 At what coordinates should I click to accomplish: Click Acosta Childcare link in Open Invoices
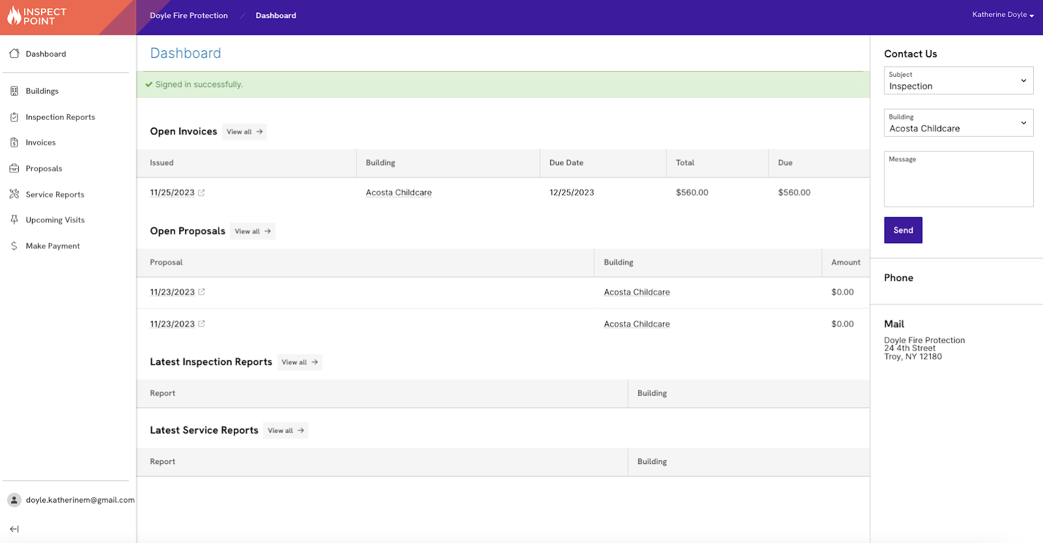click(398, 193)
